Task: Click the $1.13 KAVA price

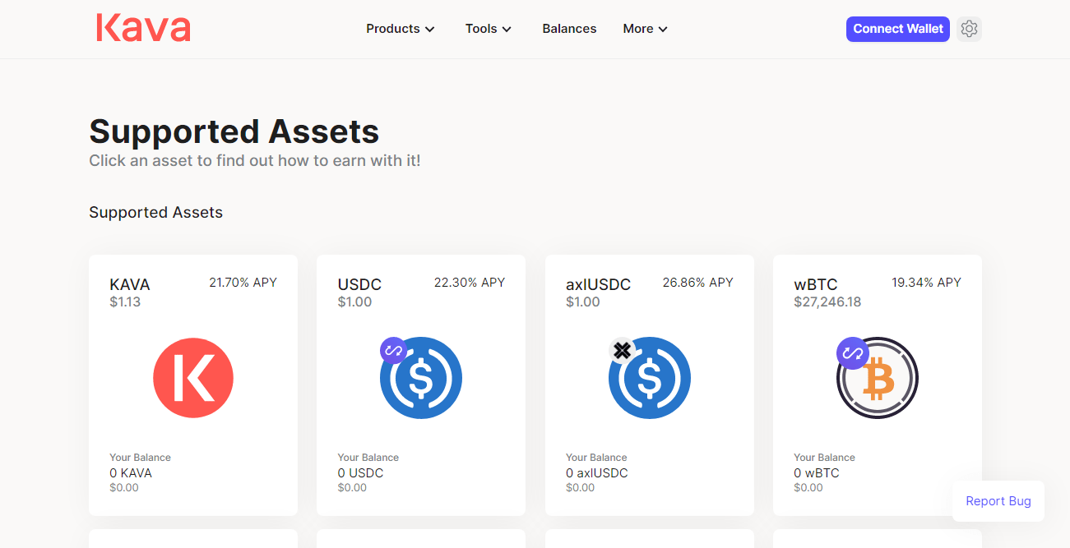Action: (x=125, y=302)
